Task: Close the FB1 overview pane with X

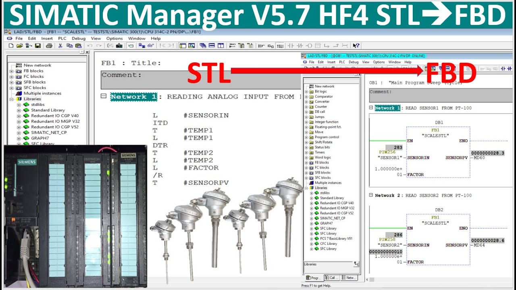Action: click(87, 52)
